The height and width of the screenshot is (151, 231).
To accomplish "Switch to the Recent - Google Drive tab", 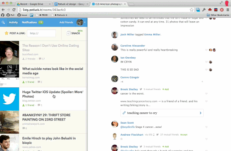I will click(34, 4).
